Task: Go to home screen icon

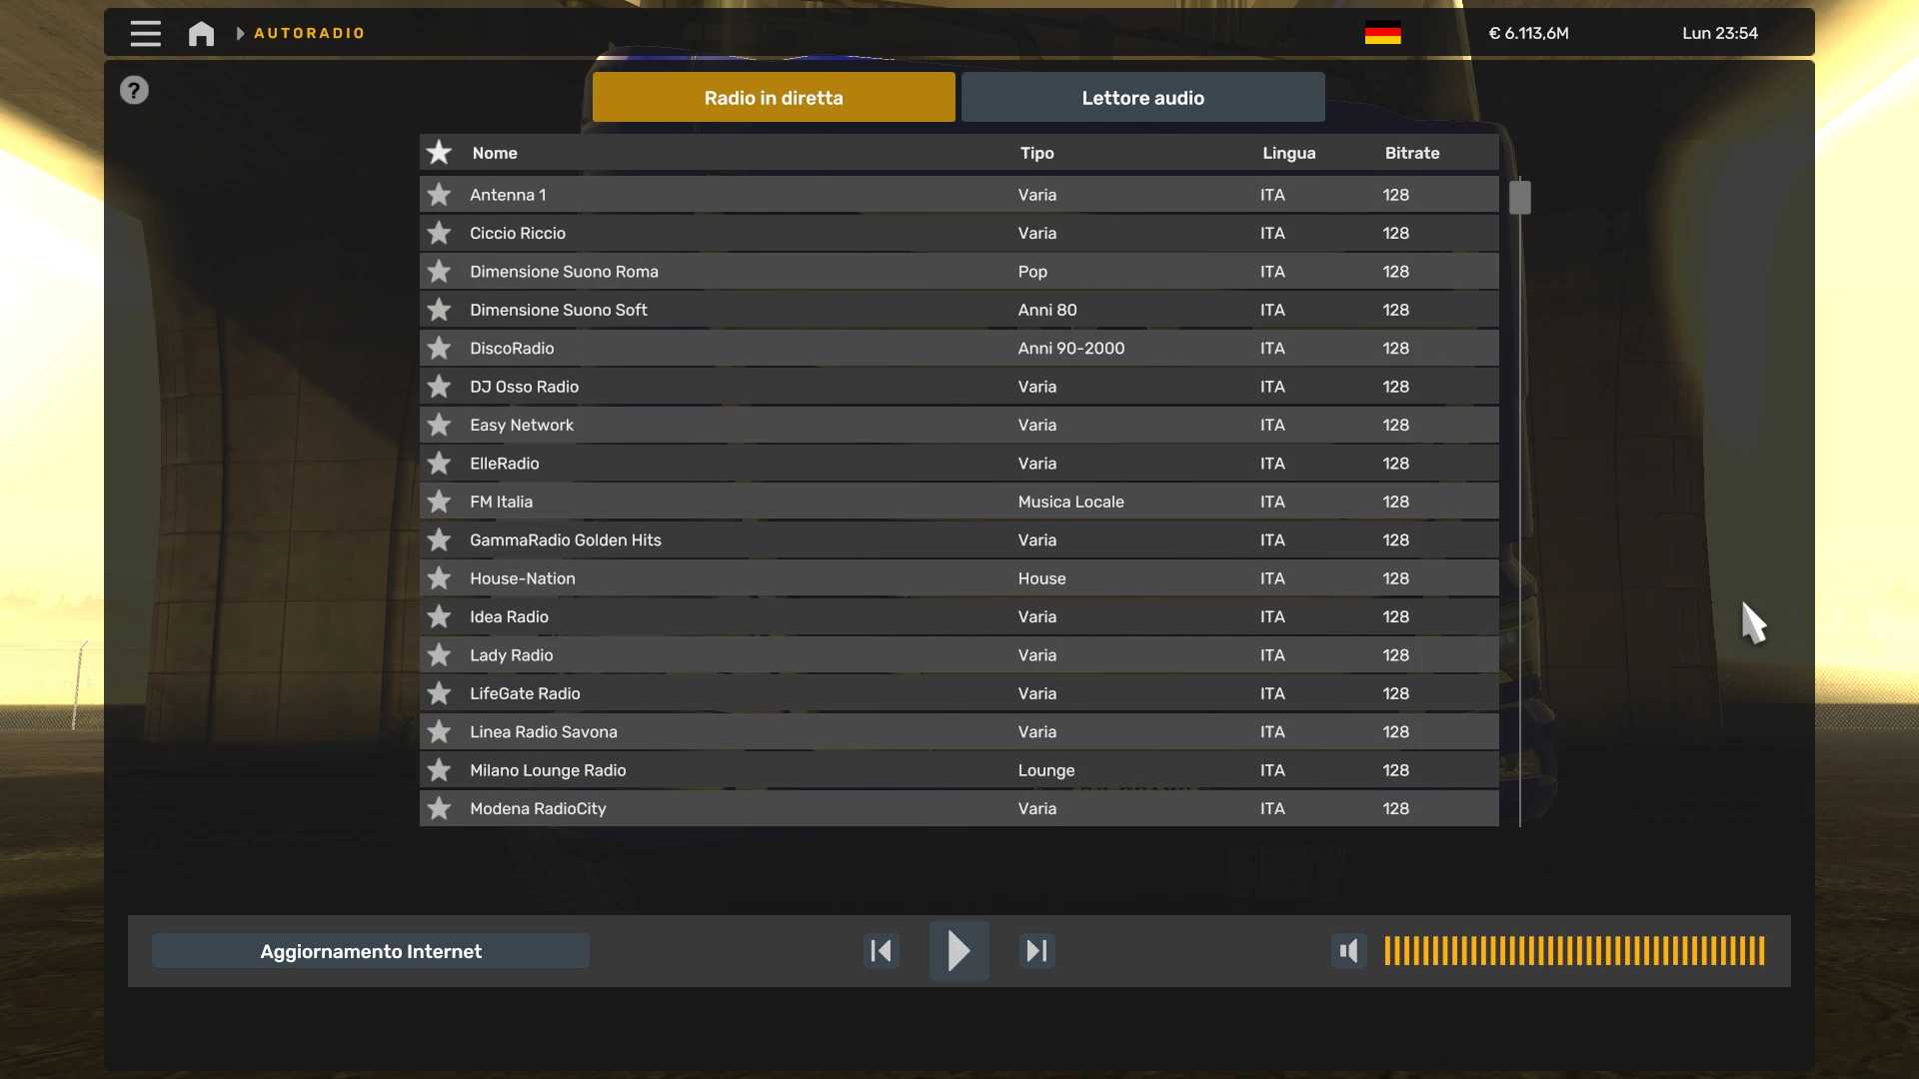Action: 201,34
